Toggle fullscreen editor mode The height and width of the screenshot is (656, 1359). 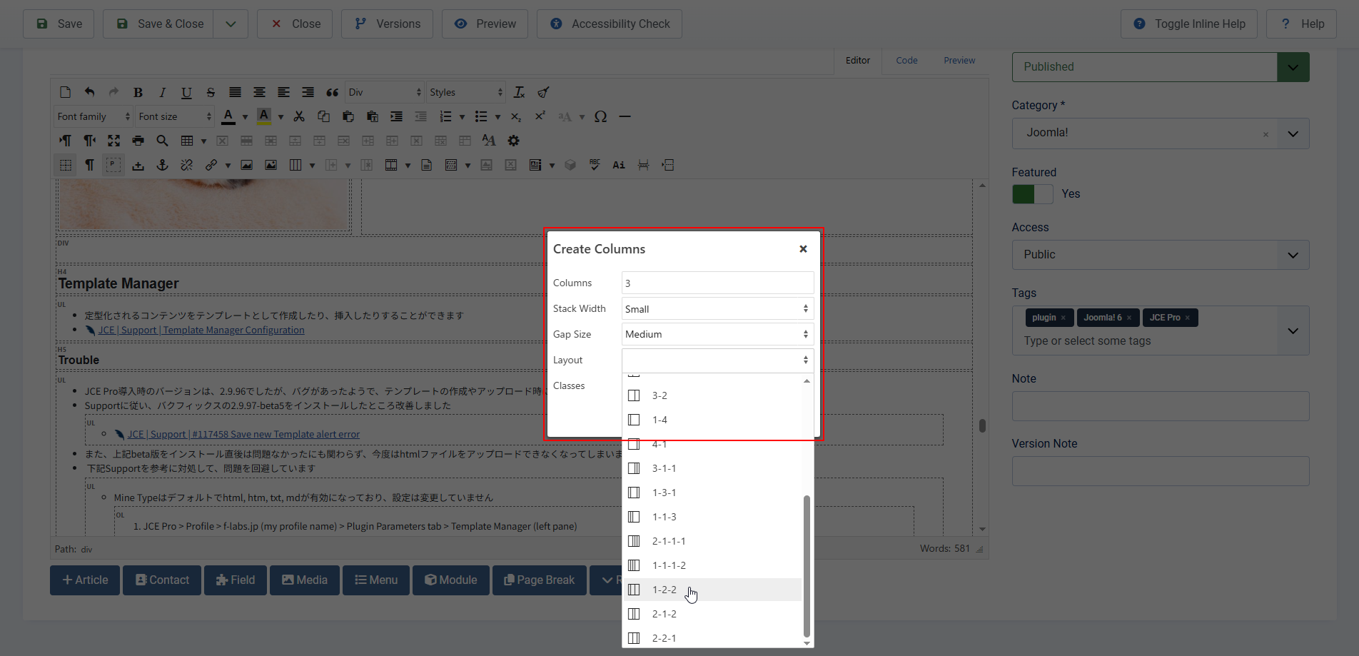113,141
